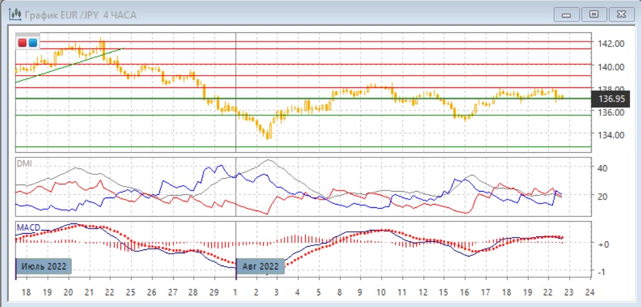Click the red square button on chart
The height and width of the screenshot is (307, 641).
[x=23, y=43]
